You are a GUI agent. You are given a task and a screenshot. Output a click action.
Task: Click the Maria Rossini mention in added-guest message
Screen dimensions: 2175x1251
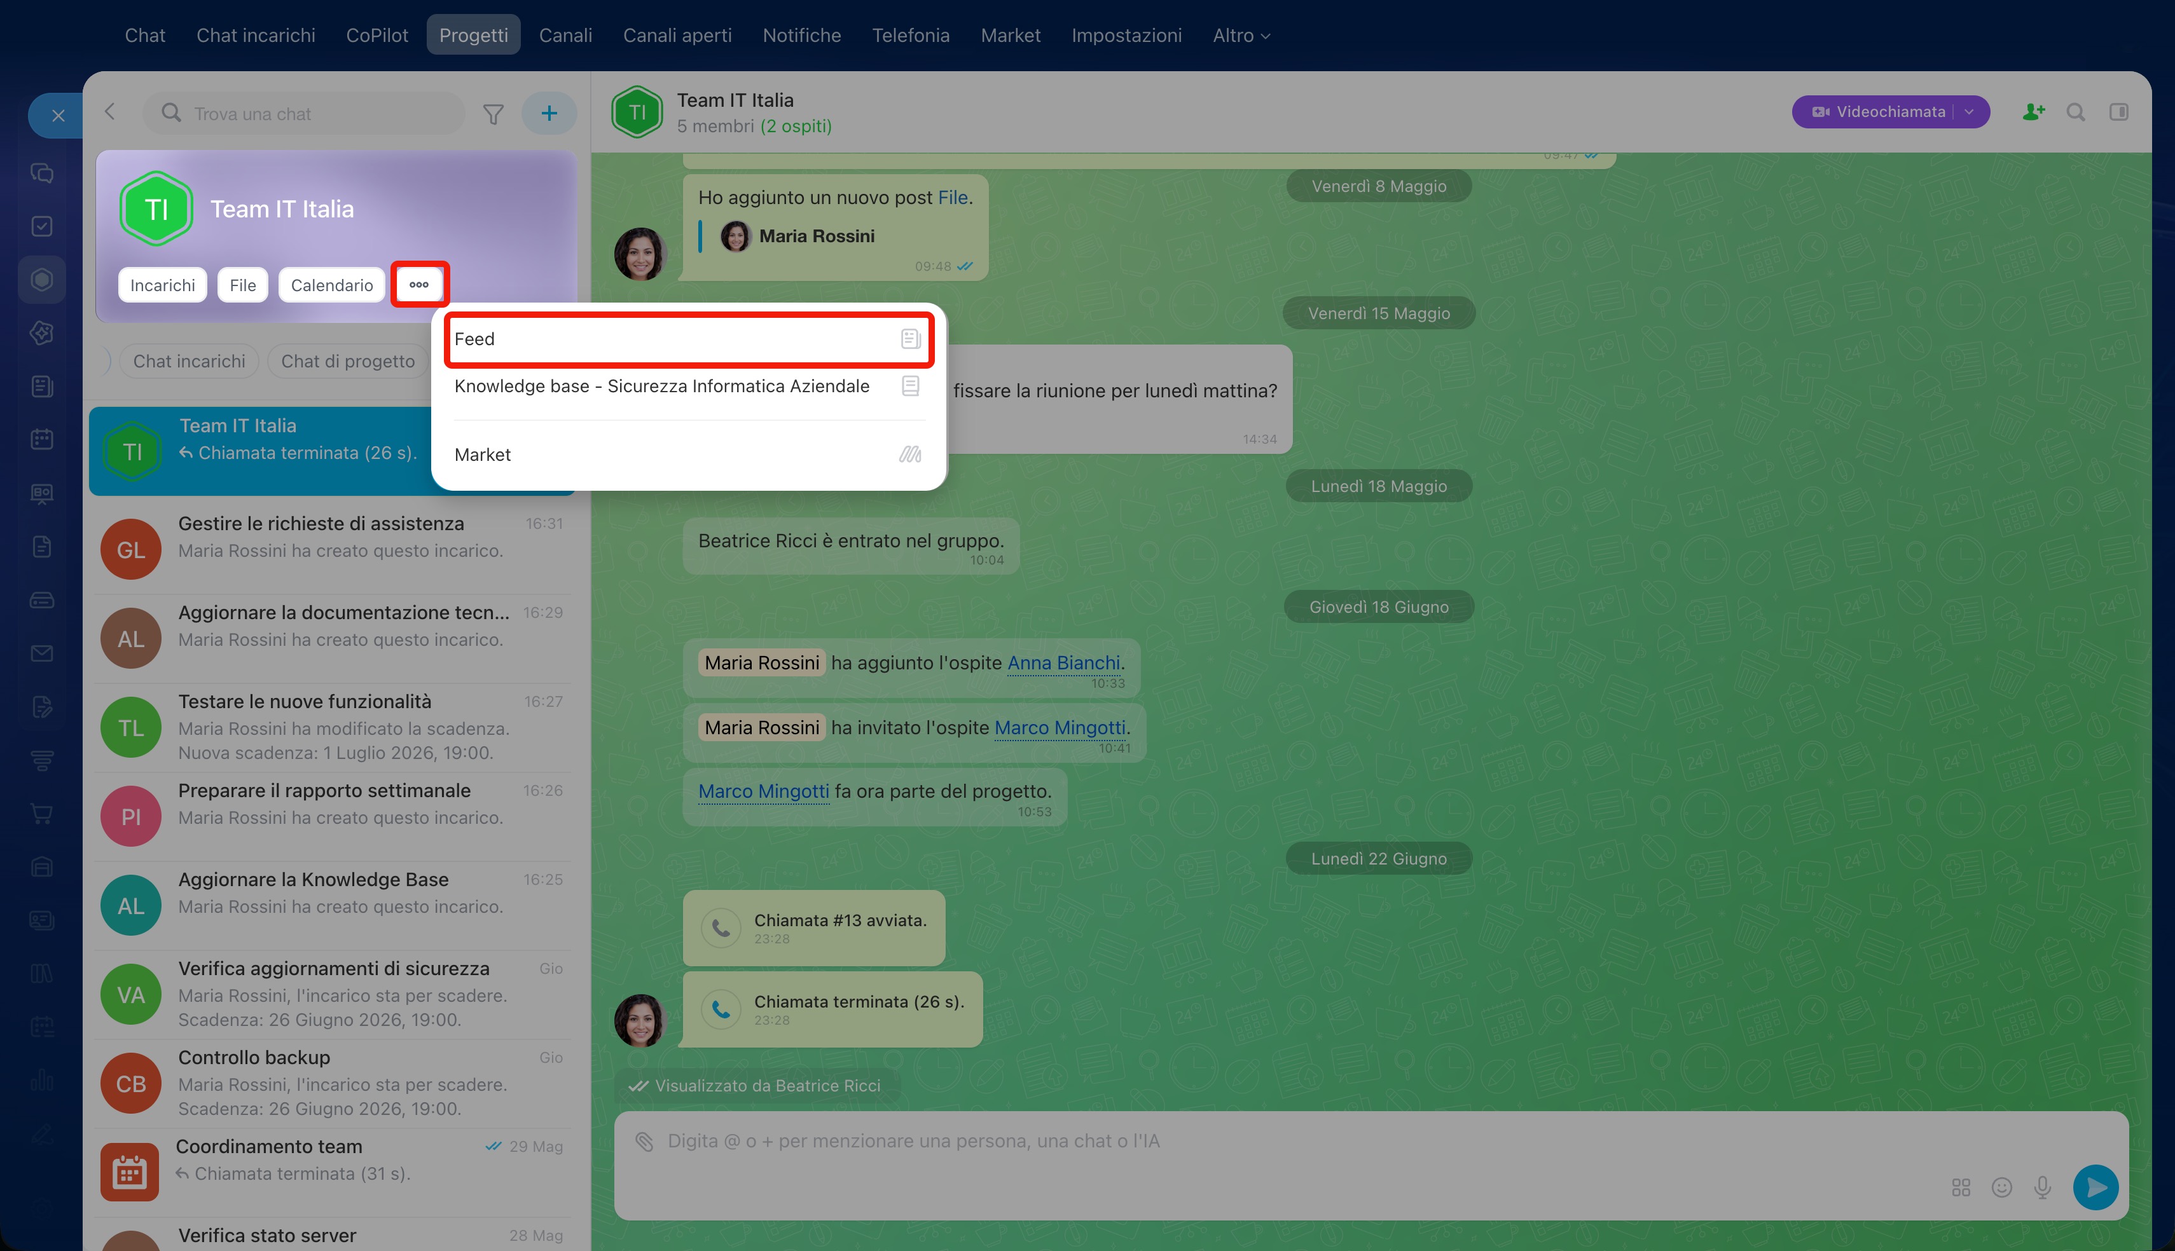(x=763, y=662)
